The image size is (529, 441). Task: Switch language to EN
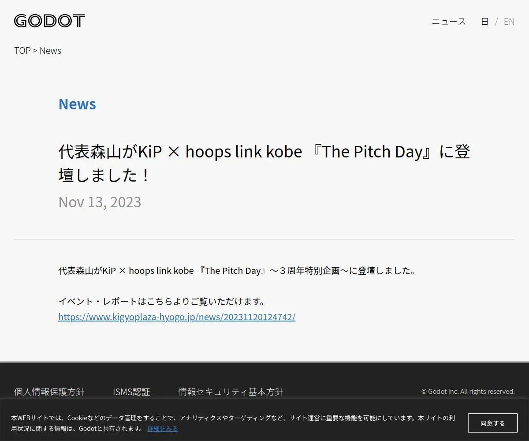(509, 21)
